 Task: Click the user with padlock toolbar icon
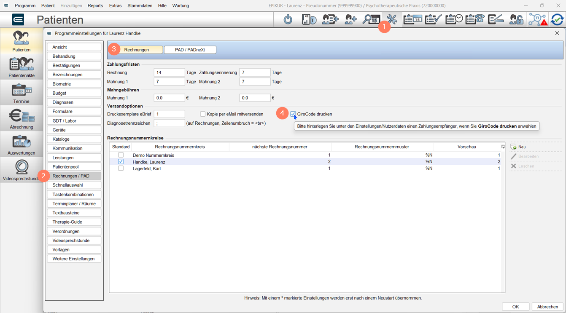516,19
